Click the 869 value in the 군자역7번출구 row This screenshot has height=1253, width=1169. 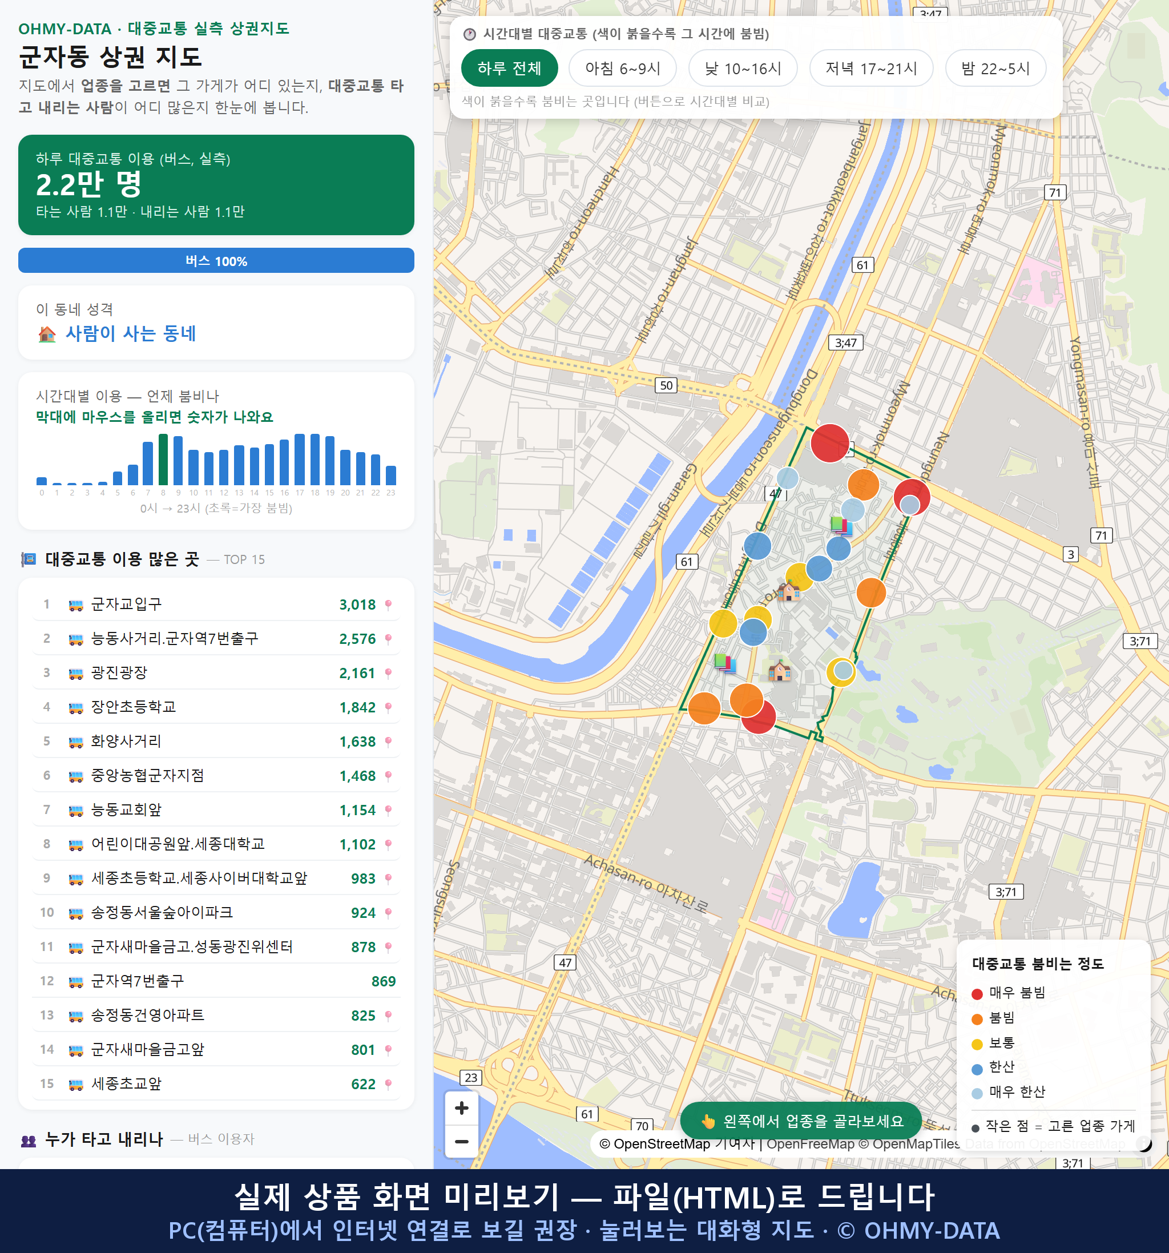pos(383,981)
